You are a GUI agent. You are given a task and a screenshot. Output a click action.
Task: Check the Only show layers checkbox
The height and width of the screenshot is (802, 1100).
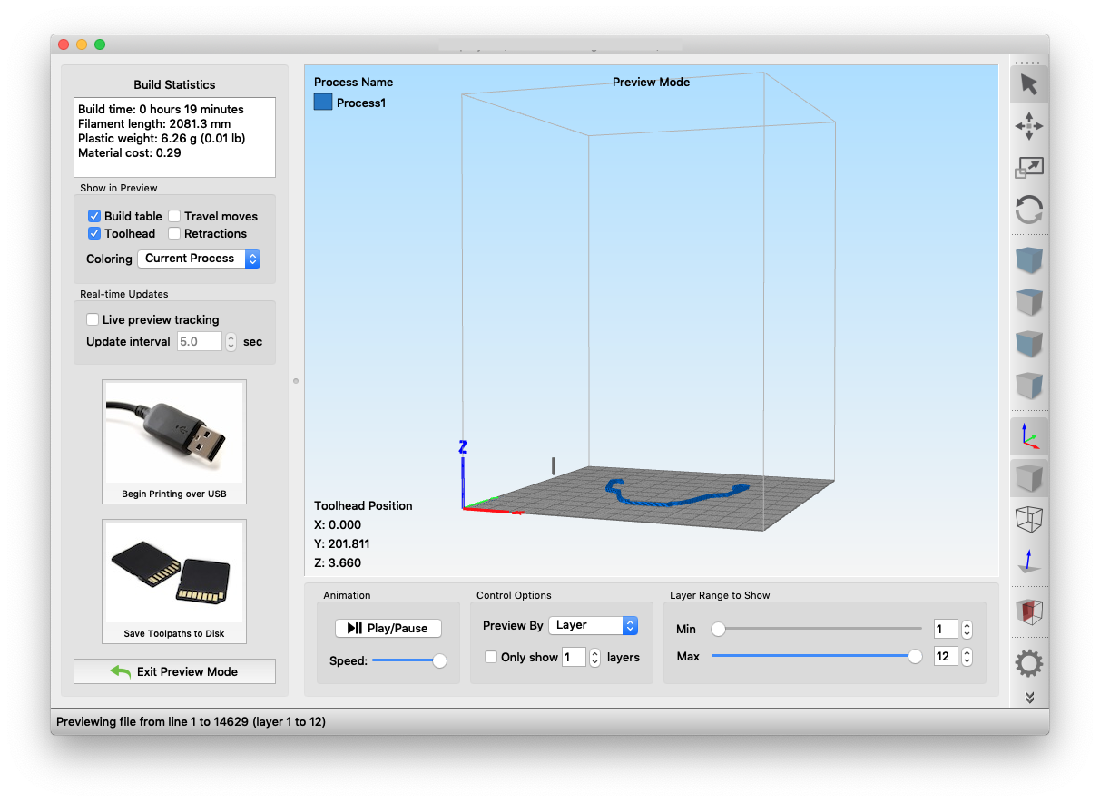tap(491, 657)
